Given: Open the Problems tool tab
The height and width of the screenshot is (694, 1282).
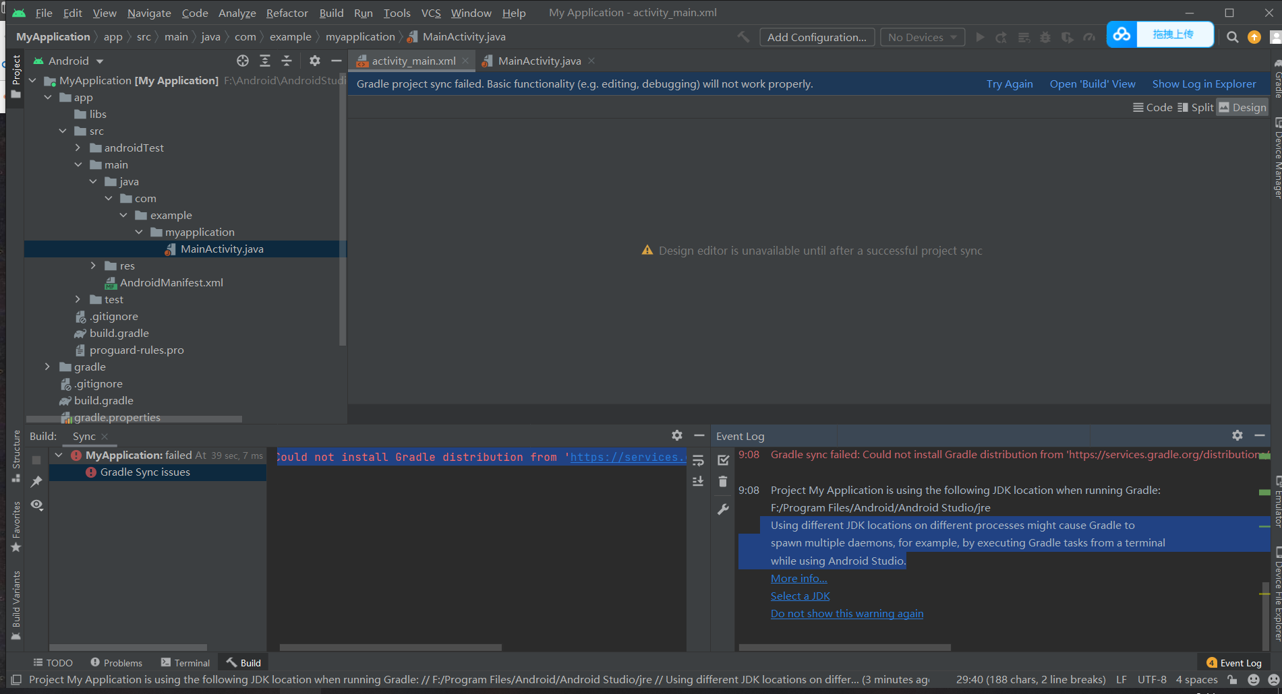Looking at the screenshot, I should (x=116, y=663).
